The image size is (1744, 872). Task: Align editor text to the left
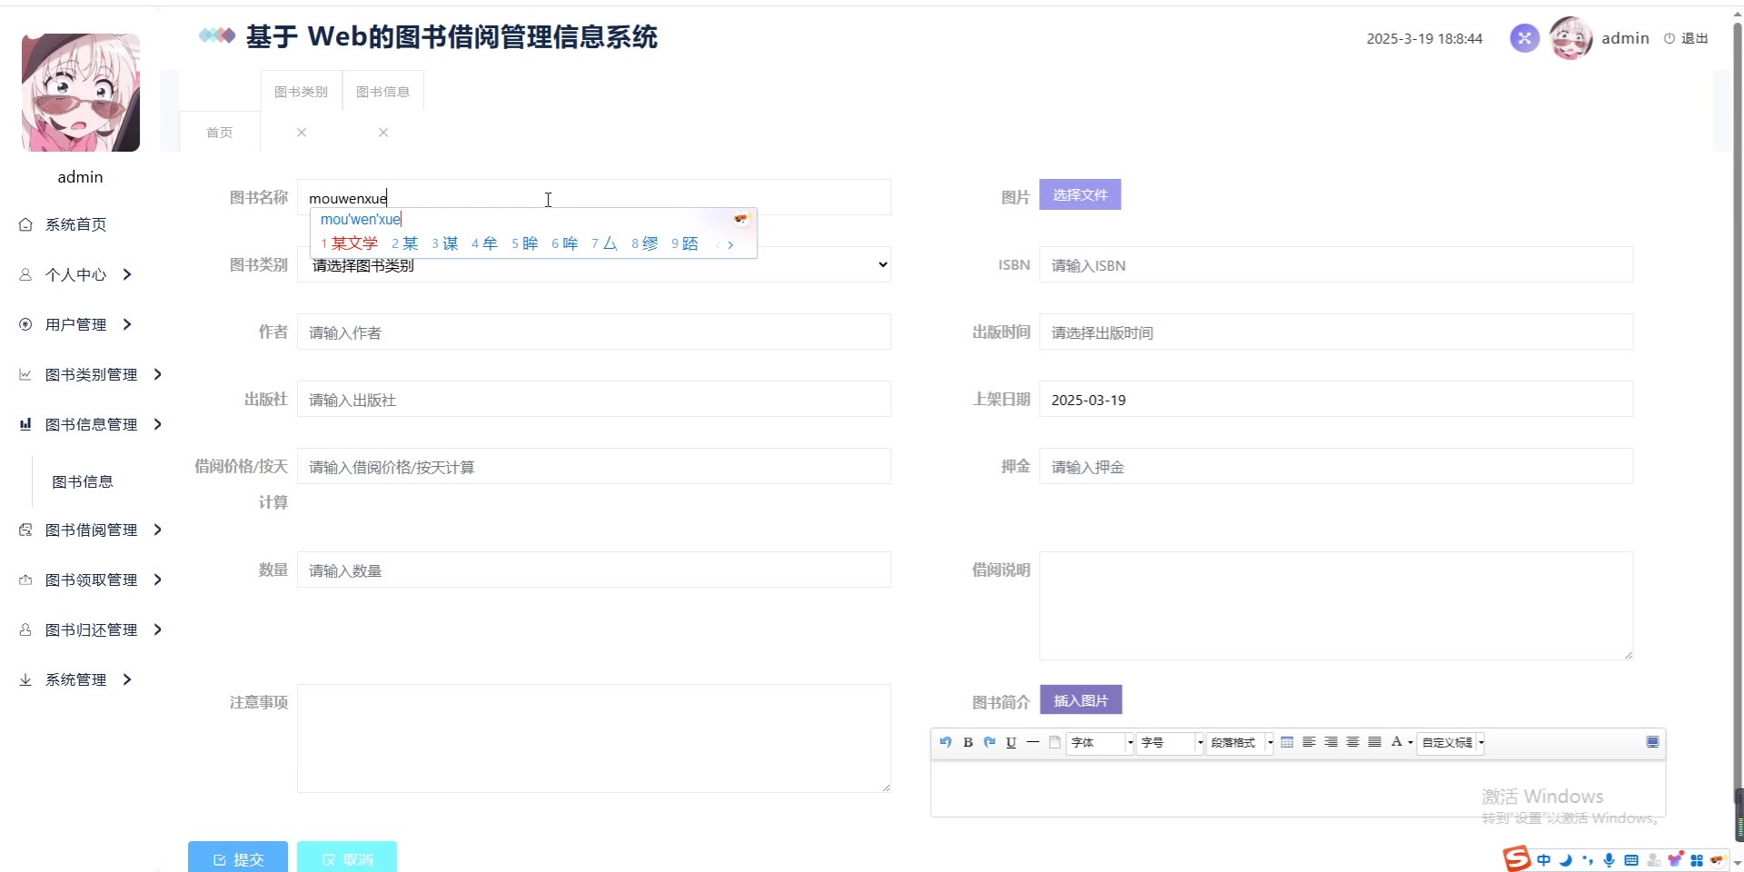[1309, 742]
